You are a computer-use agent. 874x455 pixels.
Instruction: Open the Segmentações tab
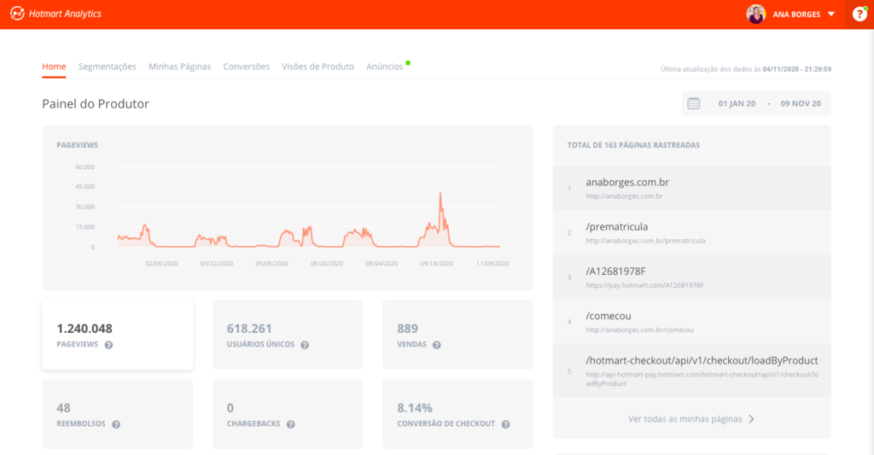click(x=107, y=67)
